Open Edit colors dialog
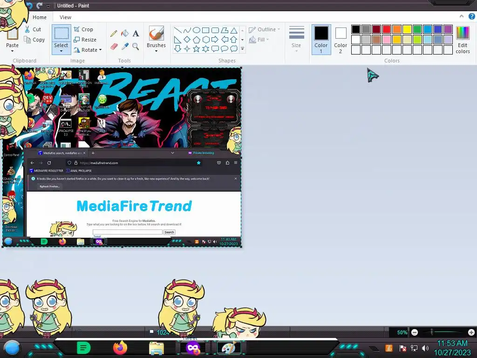Image resolution: width=477 pixels, height=358 pixels. pos(463,40)
